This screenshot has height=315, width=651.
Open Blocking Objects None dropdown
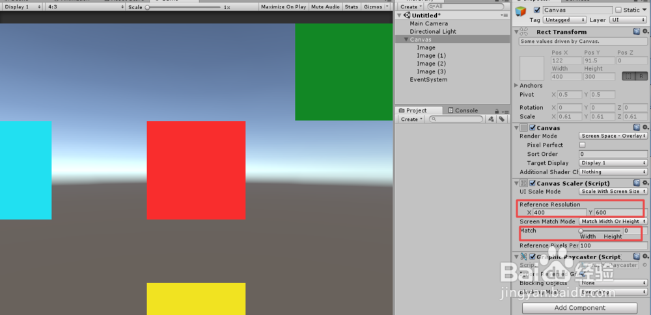click(613, 283)
